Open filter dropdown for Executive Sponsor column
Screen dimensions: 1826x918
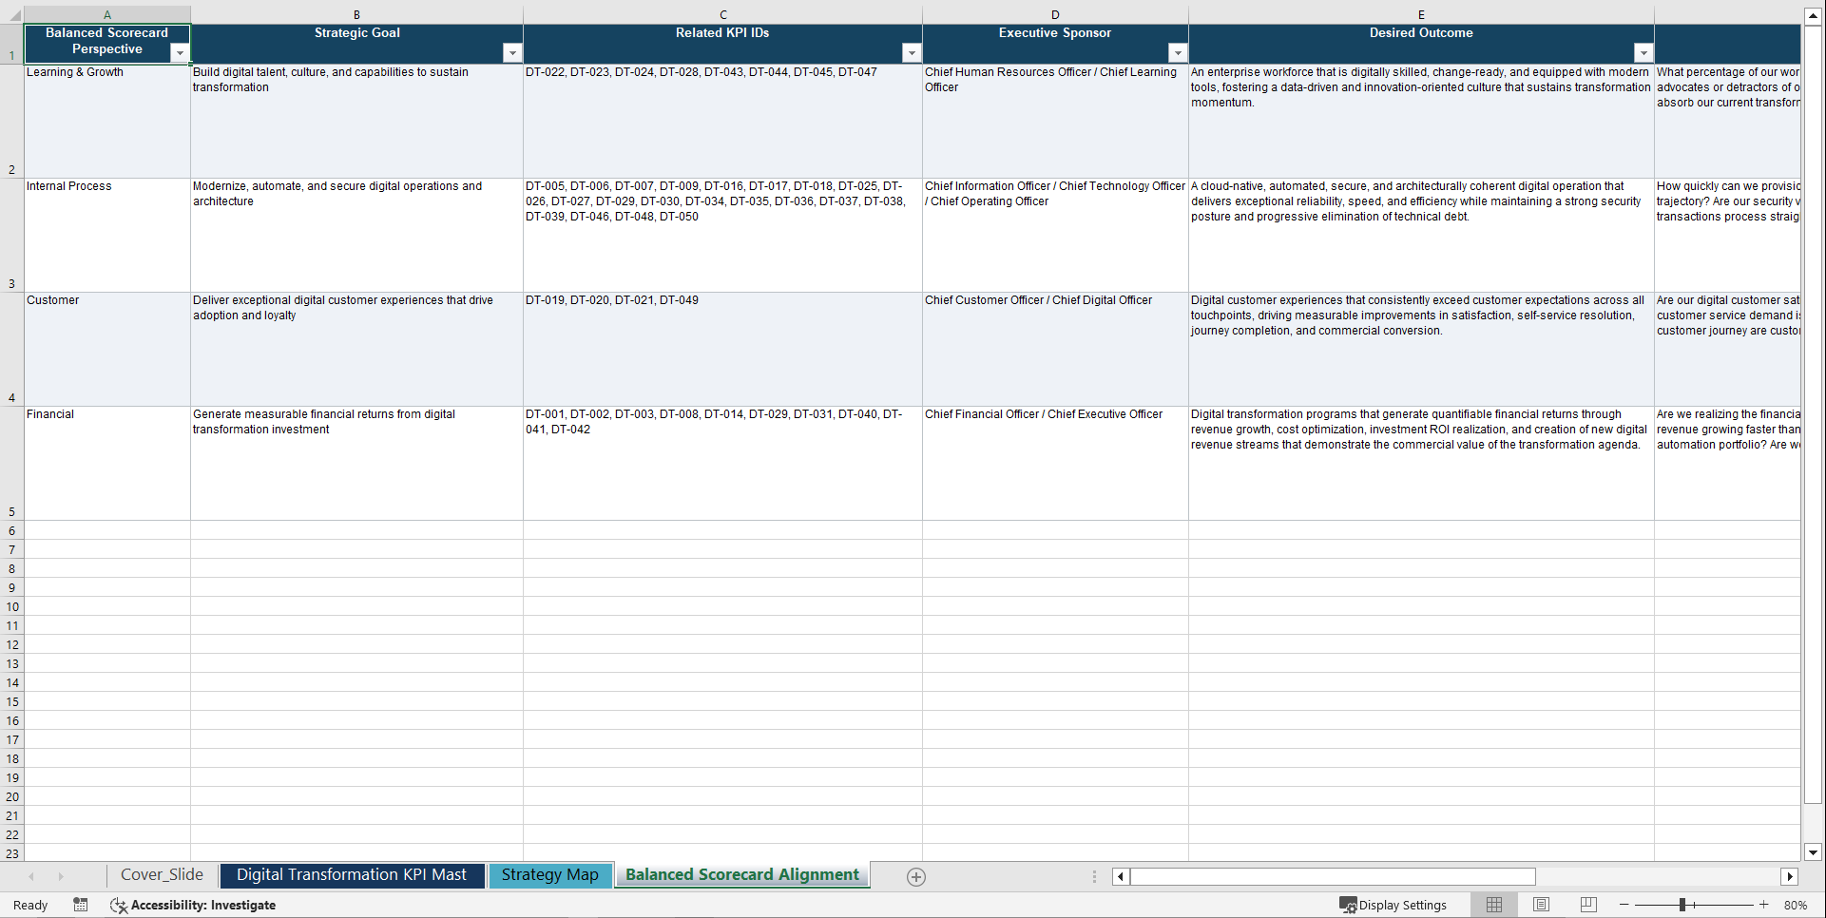(x=1178, y=53)
